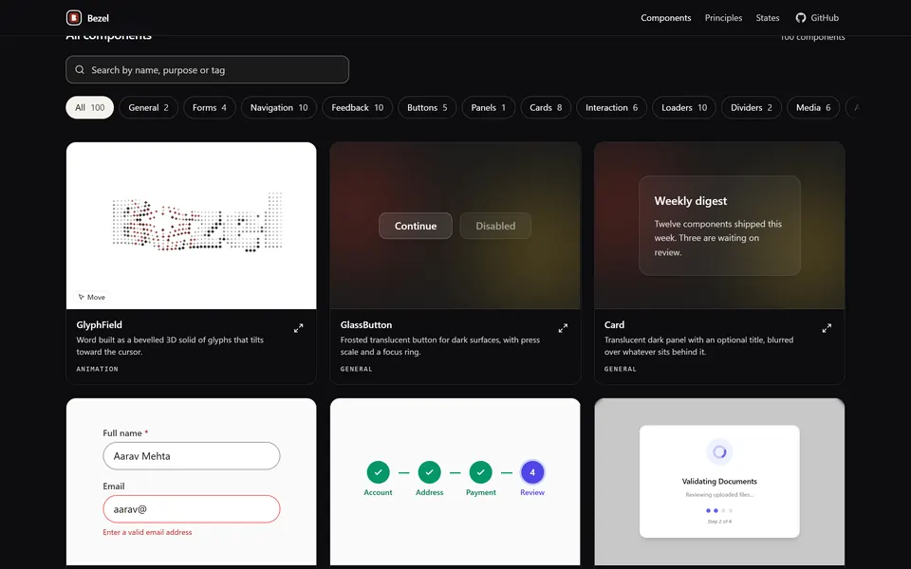Click the Validating Documents spinner icon
The image size is (911, 569).
(719, 451)
